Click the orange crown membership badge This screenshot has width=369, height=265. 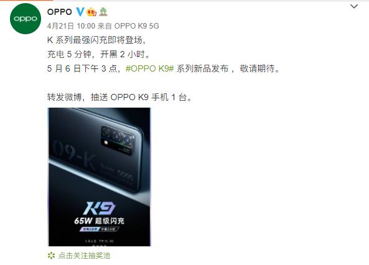point(91,12)
